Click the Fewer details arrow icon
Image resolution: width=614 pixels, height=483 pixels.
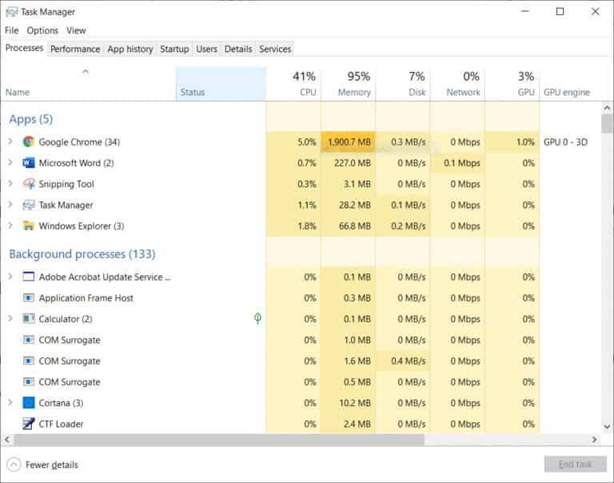[x=14, y=465]
